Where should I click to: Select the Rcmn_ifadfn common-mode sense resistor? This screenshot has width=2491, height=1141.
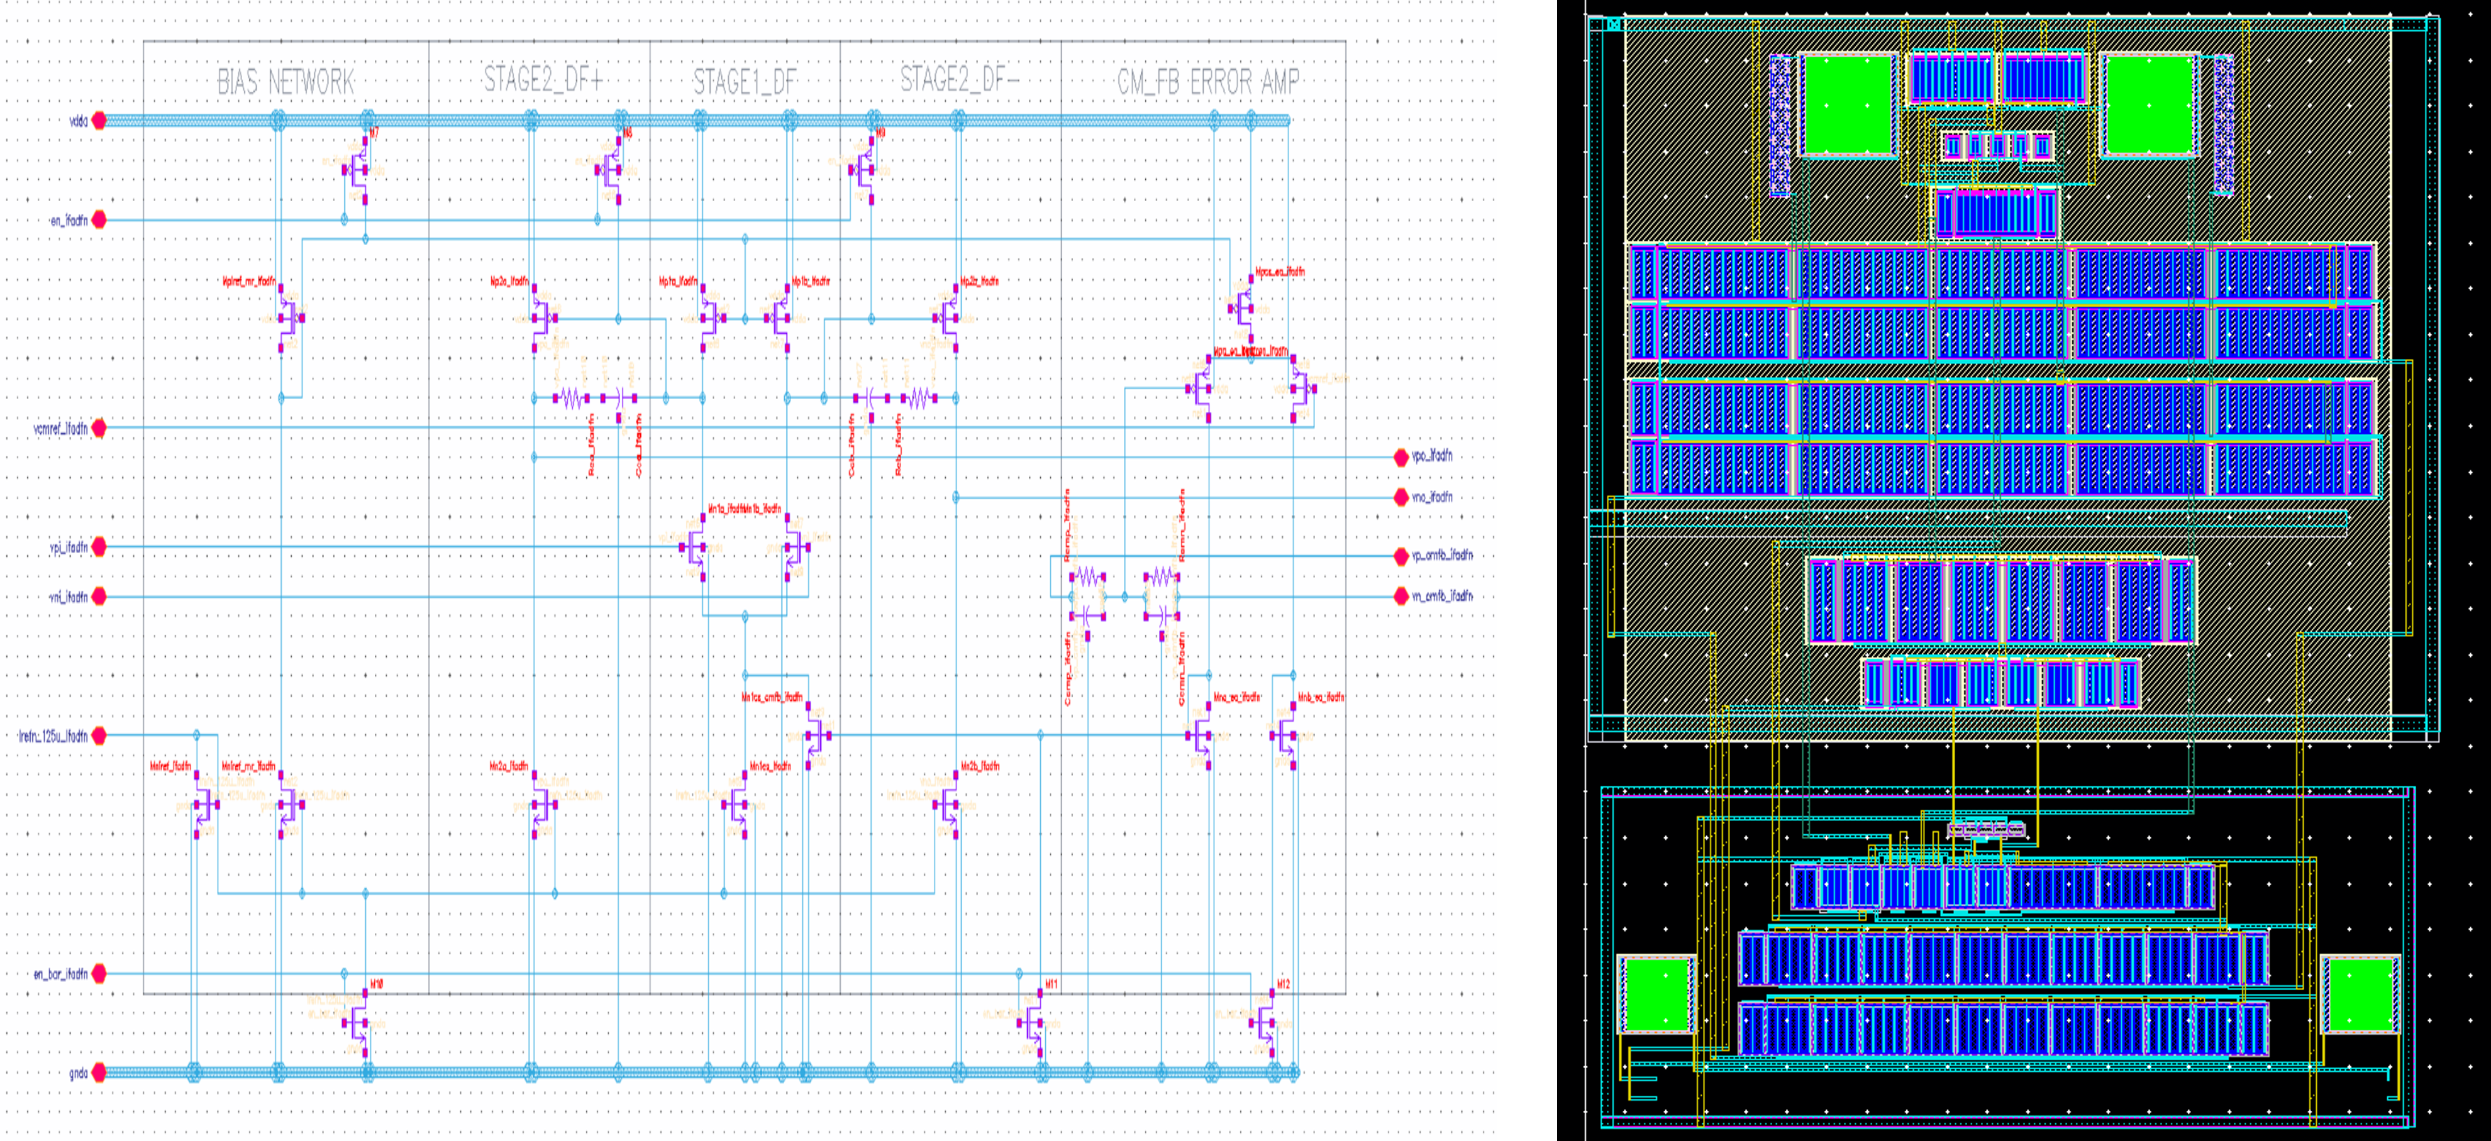pyautogui.click(x=1162, y=577)
